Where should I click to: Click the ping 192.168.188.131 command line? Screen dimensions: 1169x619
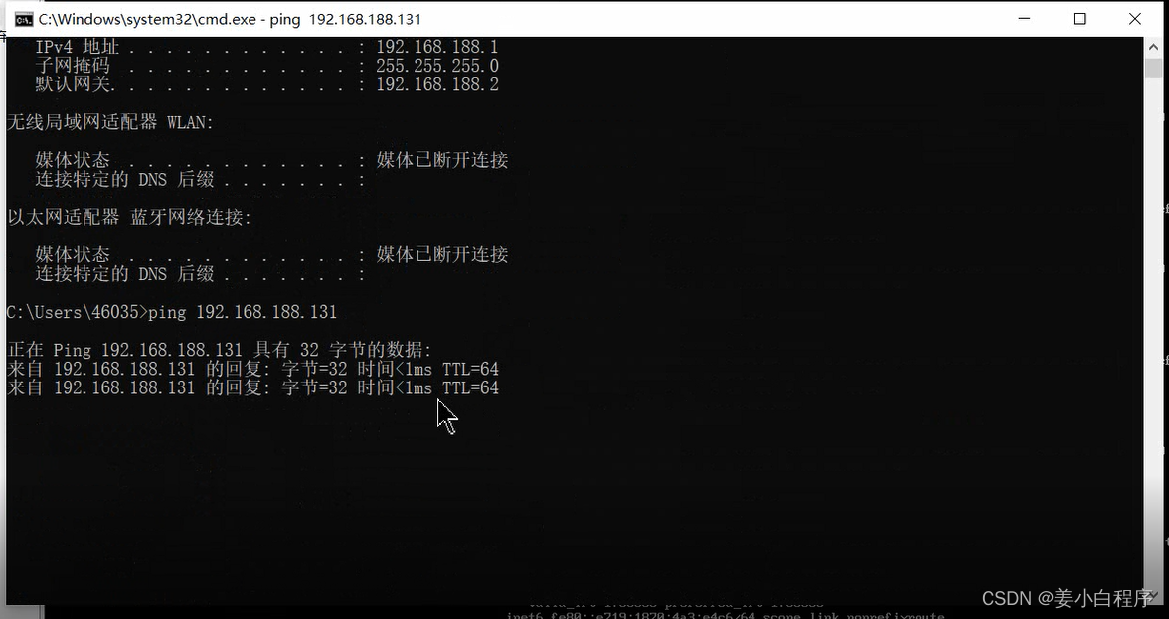click(171, 312)
